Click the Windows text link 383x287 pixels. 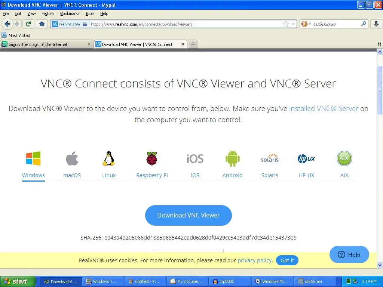(x=33, y=175)
